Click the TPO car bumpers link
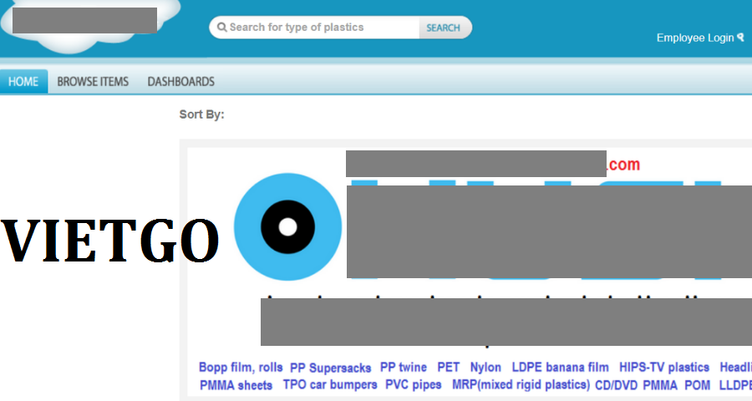752x401 pixels. point(328,385)
